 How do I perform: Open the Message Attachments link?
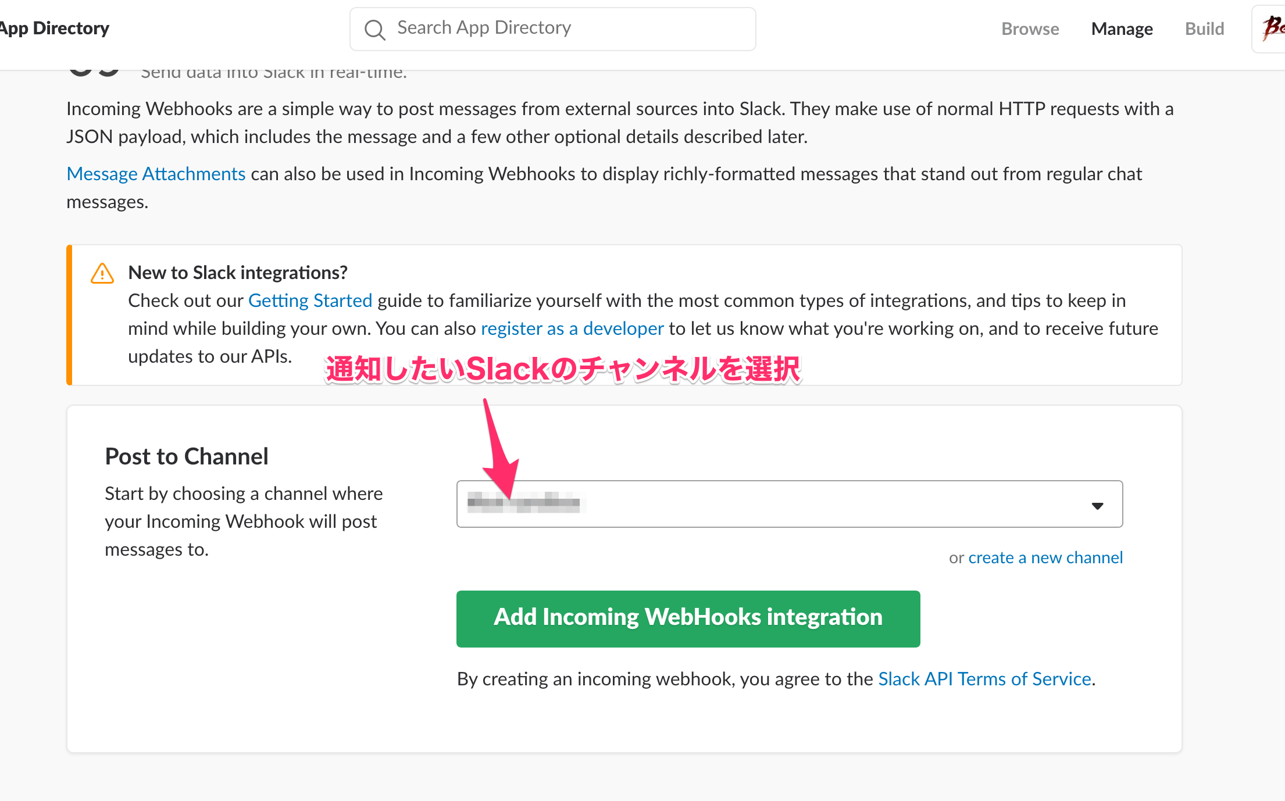[156, 174]
